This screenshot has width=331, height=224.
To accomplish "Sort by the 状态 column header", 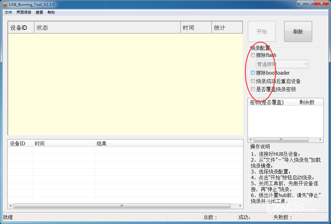I will coord(107,28).
